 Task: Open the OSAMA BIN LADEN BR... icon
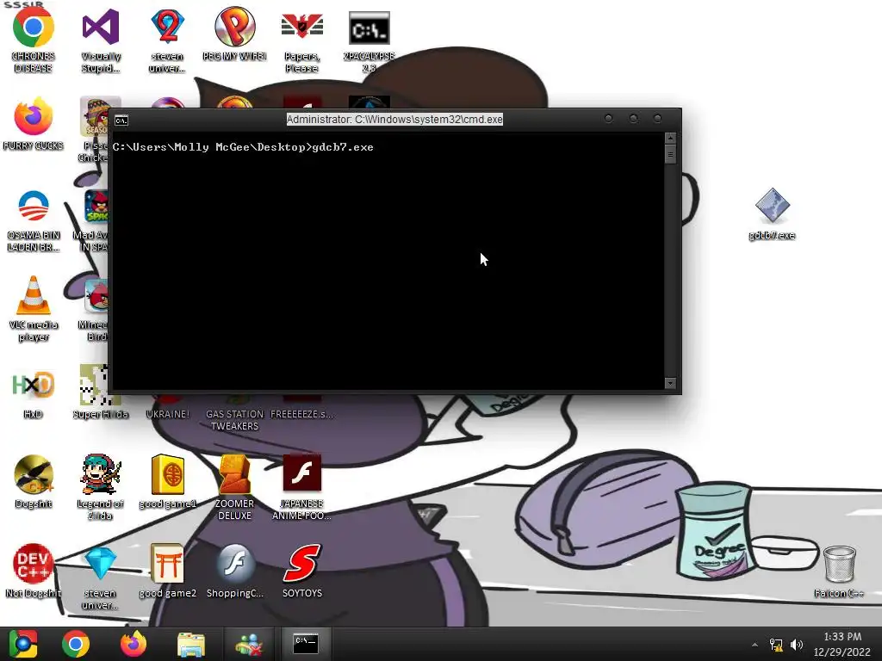coord(34,220)
